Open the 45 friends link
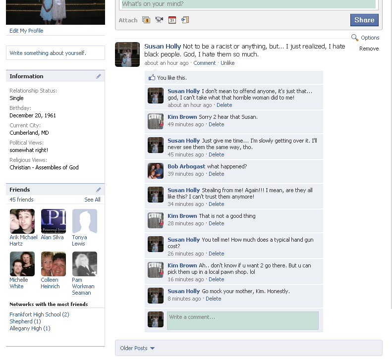Screen dimensions: 392x359 21,200
